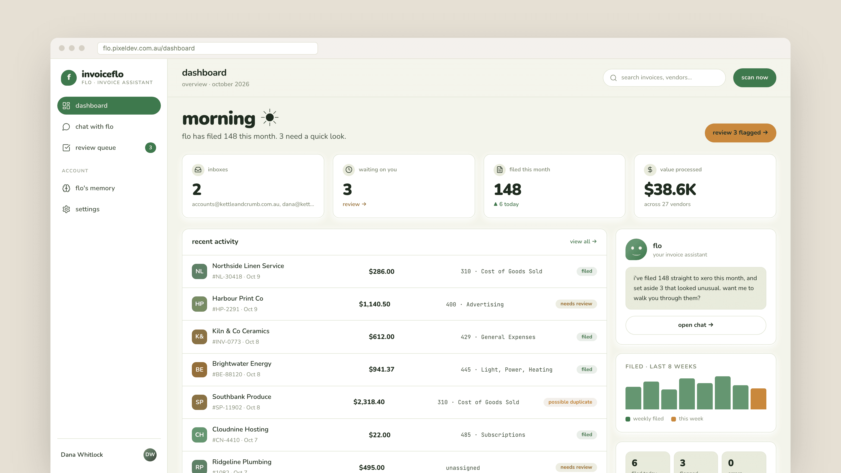841x473 pixels.
Task: Click the CH vendor avatar
Action: pyautogui.click(x=199, y=435)
